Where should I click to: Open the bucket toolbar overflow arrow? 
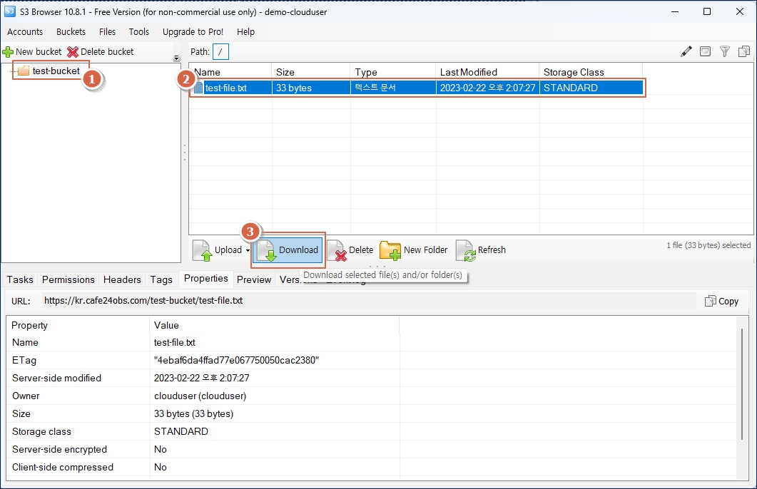click(177, 58)
